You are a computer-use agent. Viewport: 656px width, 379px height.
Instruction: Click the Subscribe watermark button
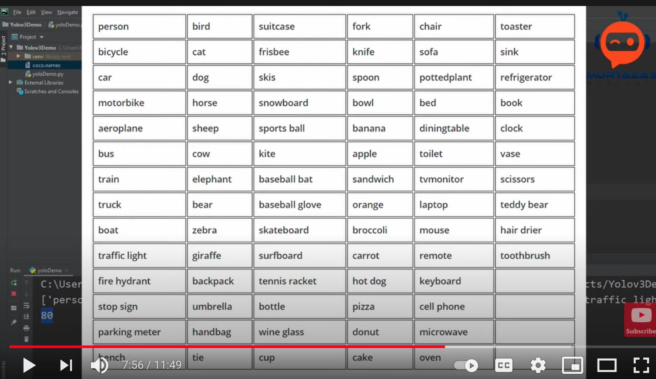(640, 320)
